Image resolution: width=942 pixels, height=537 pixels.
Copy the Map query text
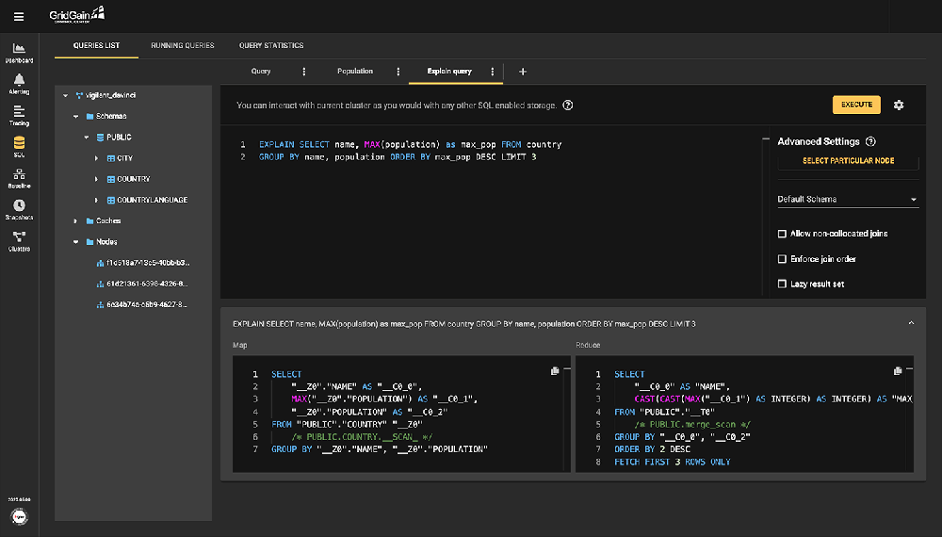[x=555, y=371]
